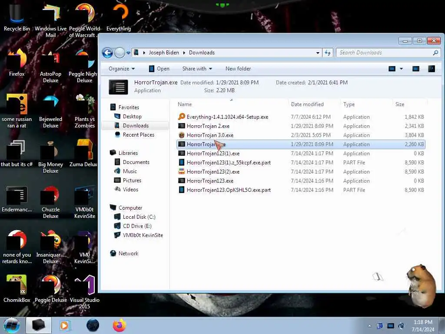The image size is (445, 334).
Task: Click the Explorer forward arrow button
Action: (120, 53)
